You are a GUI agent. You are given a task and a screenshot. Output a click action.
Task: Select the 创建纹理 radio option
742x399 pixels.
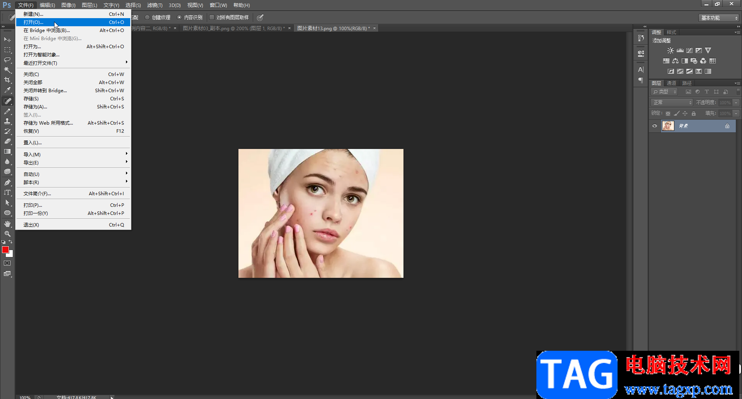coord(147,17)
